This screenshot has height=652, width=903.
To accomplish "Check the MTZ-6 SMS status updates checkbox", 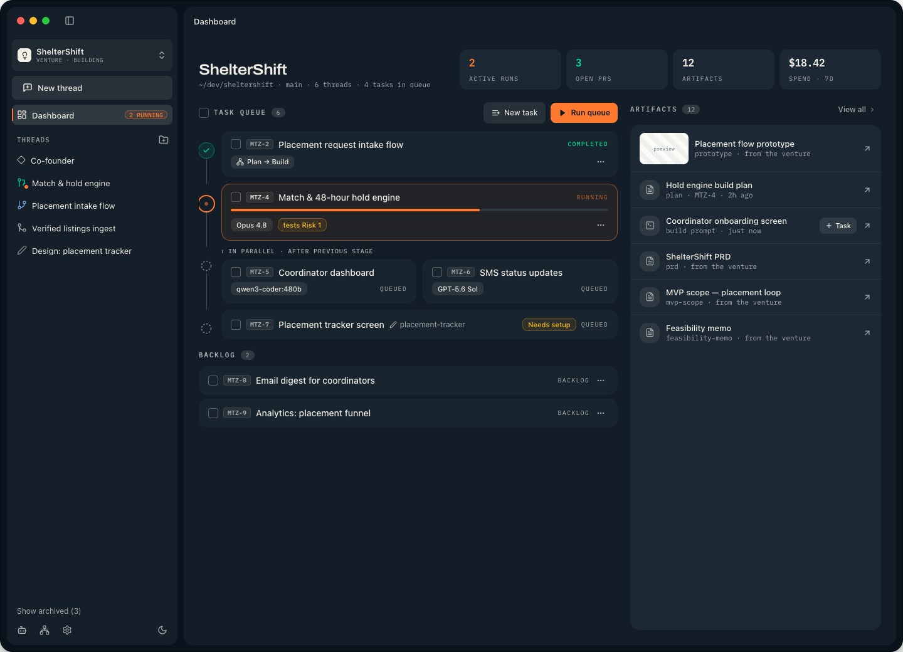I will (437, 272).
